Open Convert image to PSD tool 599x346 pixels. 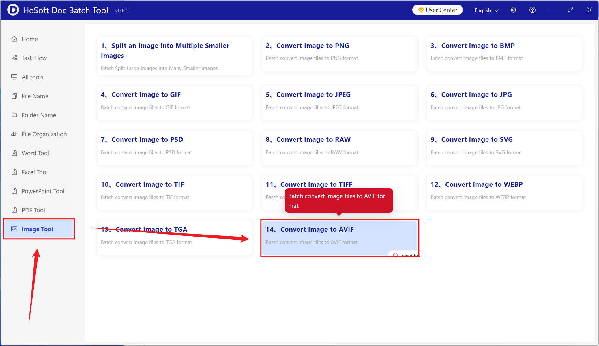coord(175,148)
